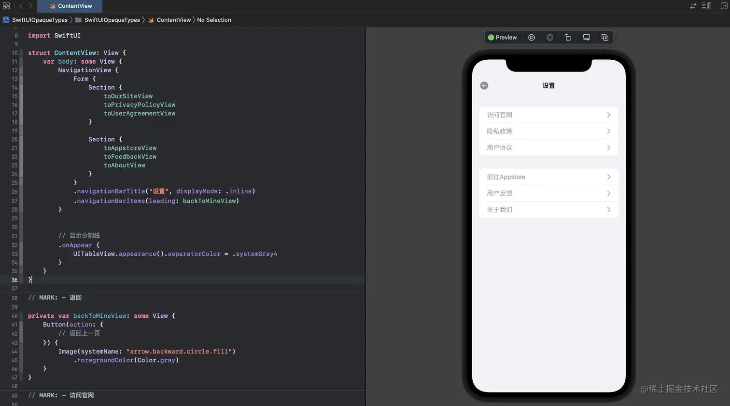The height and width of the screenshot is (406, 730).
Task: Click 'UITableView.appearance()' in the code
Action: point(119,254)
